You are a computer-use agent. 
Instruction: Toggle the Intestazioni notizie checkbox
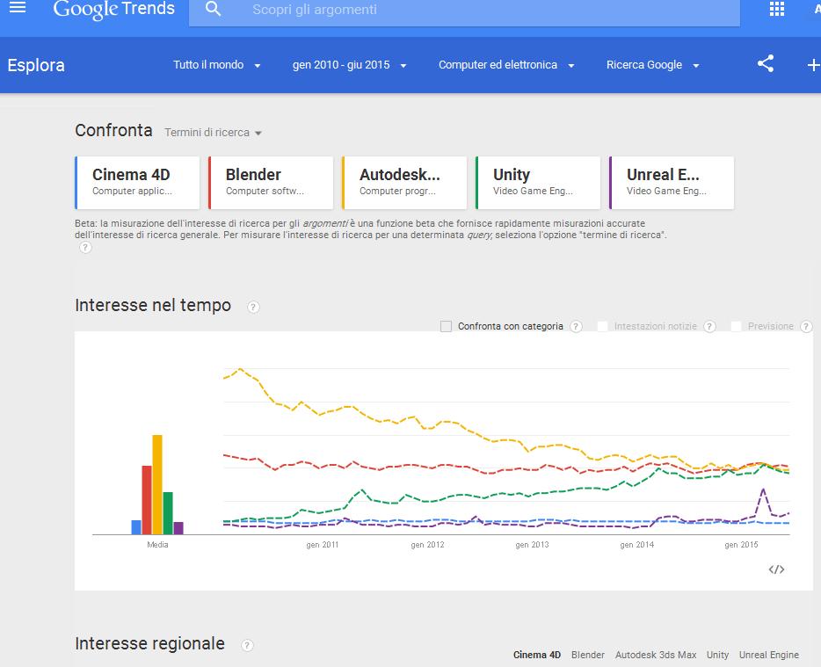pos(603,326)
